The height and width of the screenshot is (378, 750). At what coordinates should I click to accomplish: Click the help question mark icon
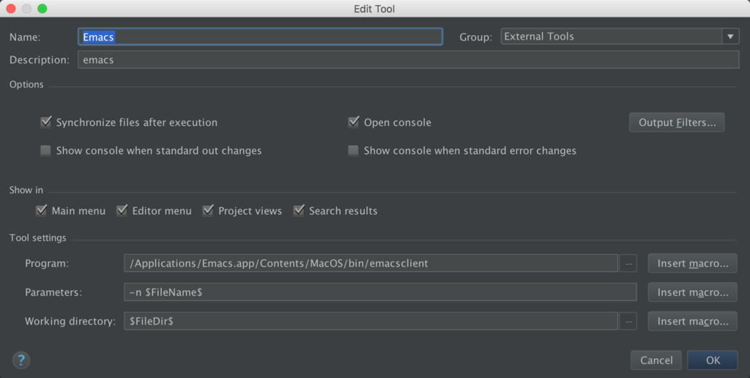click(x=21, y=360)
